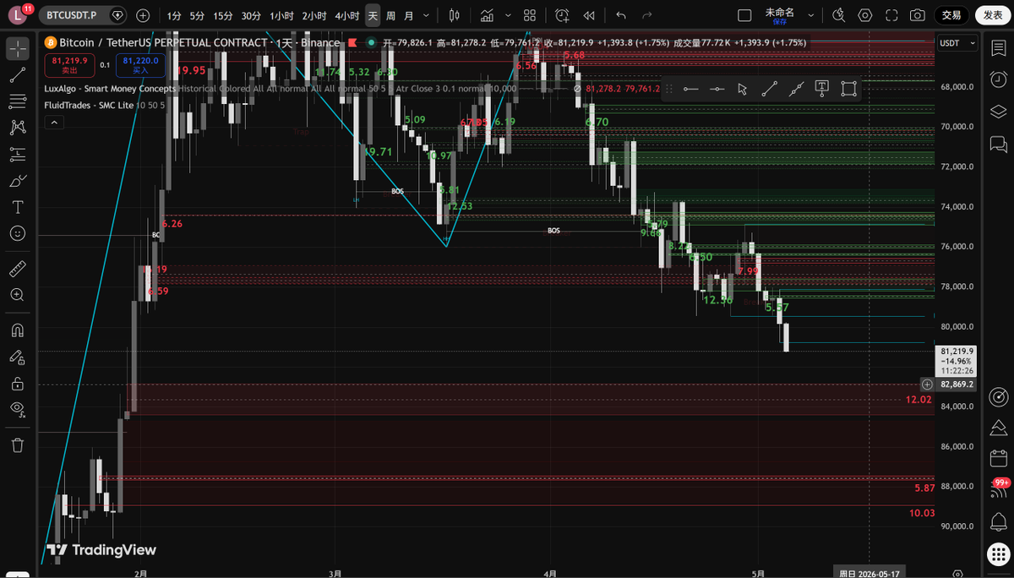
Task: Select the text tool in left sidebar
Action: tap(17, 207)
